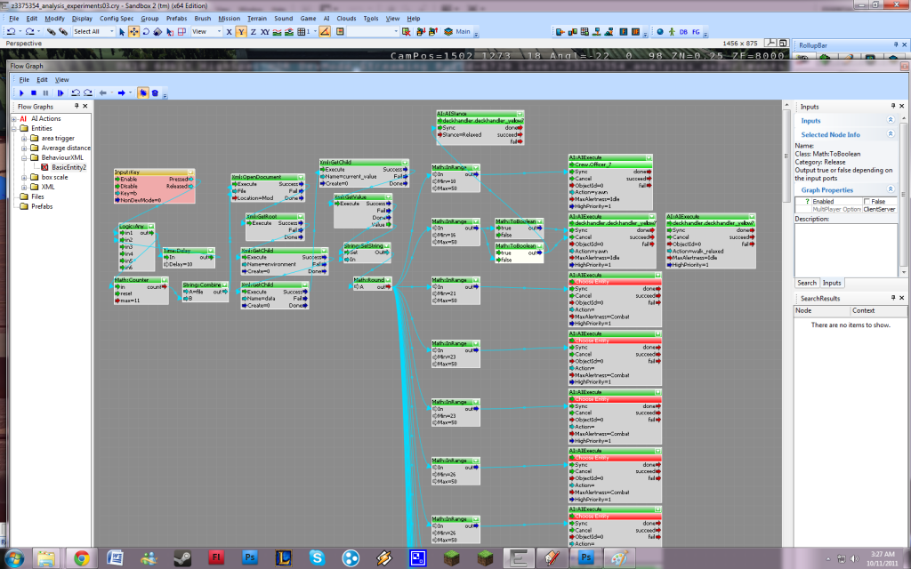Image resolution: width=911 pixels, height=569 pixels.
Task: Collapse the Selected Node Info section
Action: pyautogui.click(x=891, y=134)
